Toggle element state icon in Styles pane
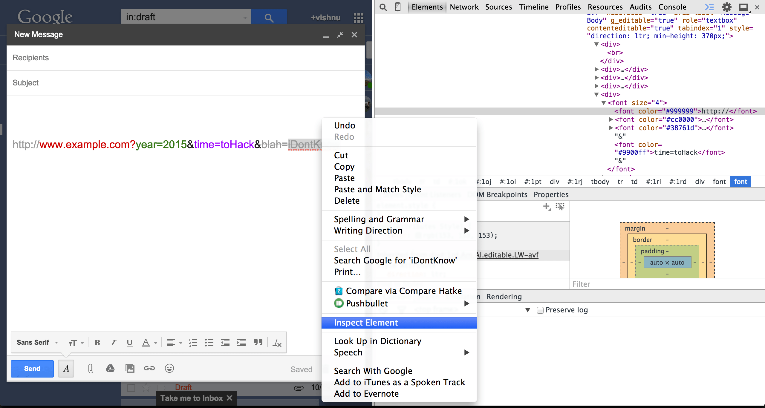Viewport: 765px width, 408px height. (560, 206)
